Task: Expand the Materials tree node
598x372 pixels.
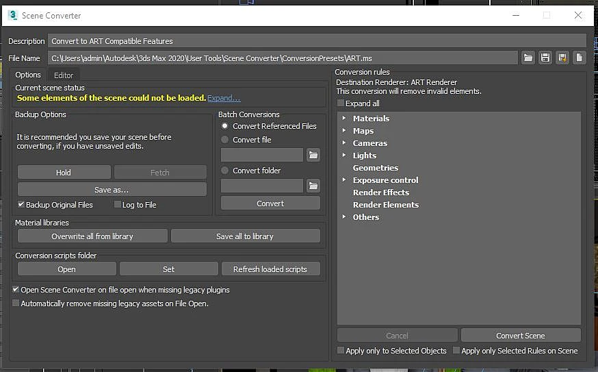Action: tap(344, 118)
